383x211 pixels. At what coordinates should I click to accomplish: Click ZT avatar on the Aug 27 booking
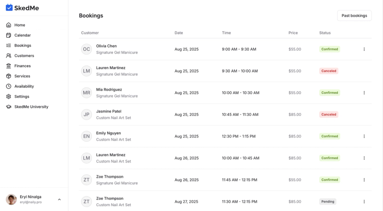(87, 201)
